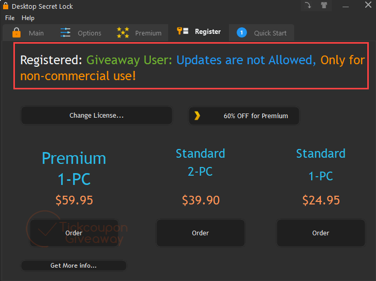The image size is (376, 281).
Task: Click the Change License... button
Action: point(96,116)
